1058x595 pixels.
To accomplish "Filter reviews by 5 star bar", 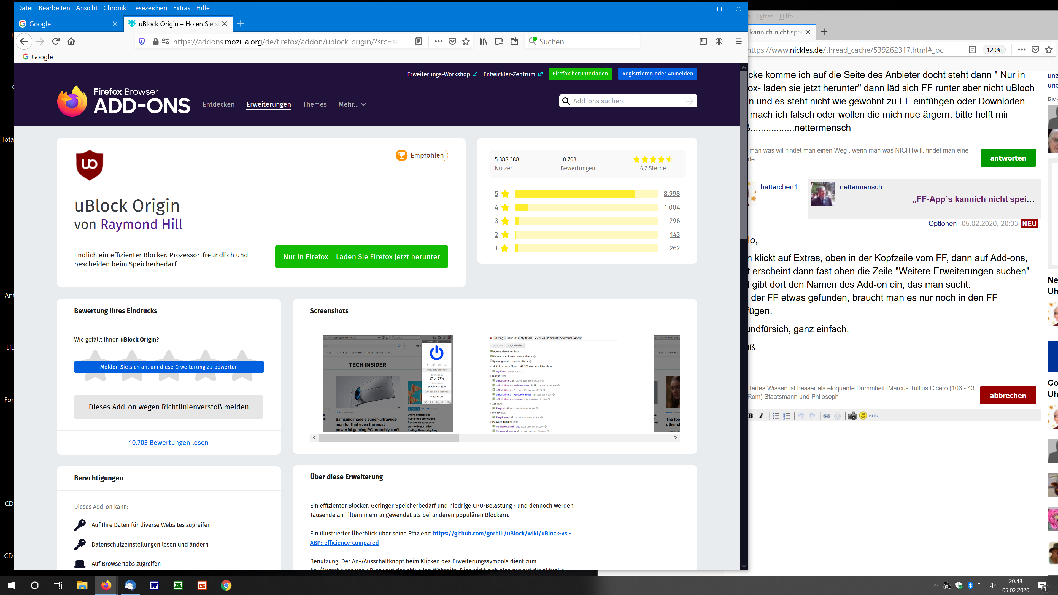I will click(587, 193).
